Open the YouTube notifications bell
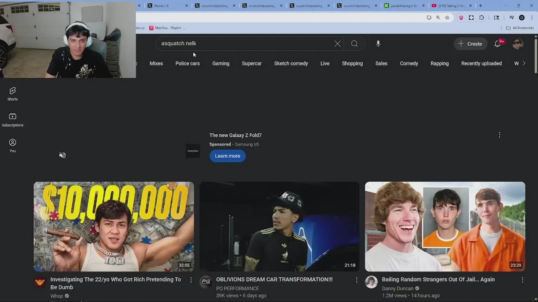This screenshot has width=538, height=302. (498, 44)
